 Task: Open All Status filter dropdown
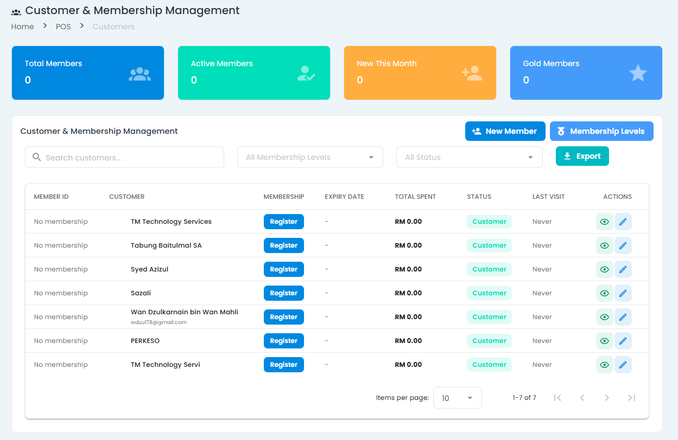point(470,157)
